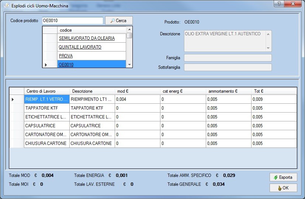Screen dimensions: 305x199
Task: Click row selector of the RIEMP. LT.1 VETRO row
Action: tap(17, 99)
